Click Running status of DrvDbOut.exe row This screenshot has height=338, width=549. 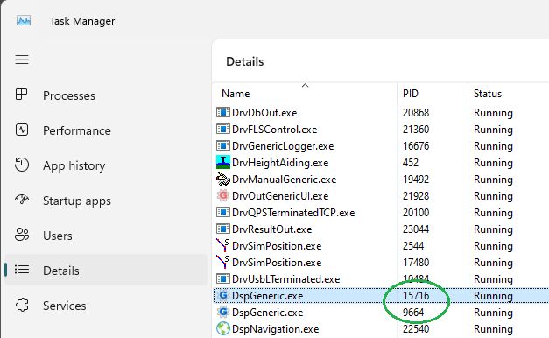pos(493,113)
